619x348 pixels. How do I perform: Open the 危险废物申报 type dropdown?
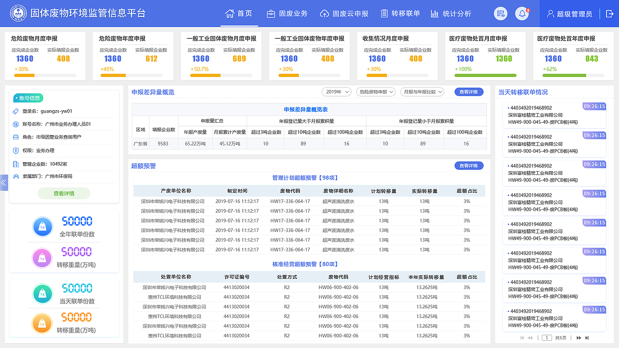(376, 91)
